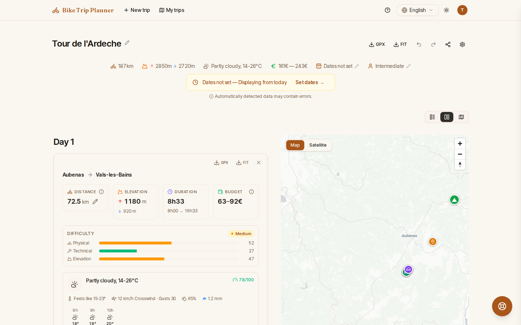Screen dimensions: 521x325
Task: Show budget info tooltip icon
Action: pyautogui.click(x=251, y=192)
